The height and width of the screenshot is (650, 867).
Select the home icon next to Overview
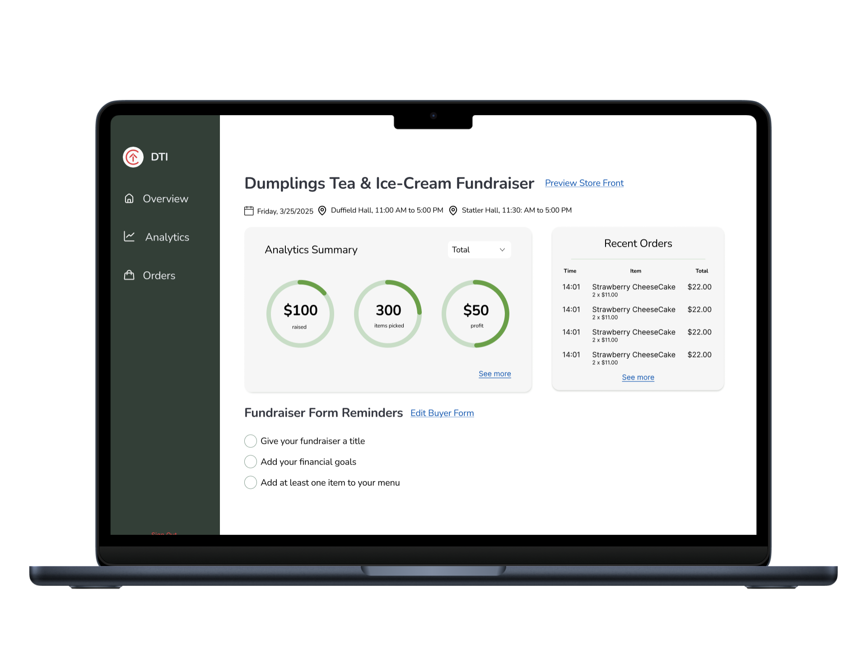point(129,198)
